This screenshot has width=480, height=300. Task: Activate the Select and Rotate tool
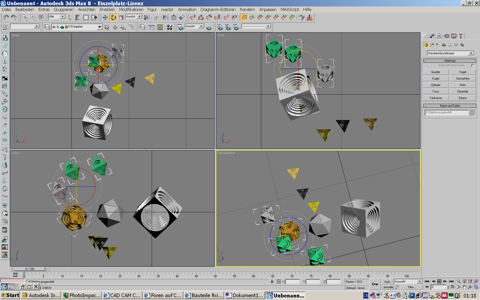click(x=113, y=17)
